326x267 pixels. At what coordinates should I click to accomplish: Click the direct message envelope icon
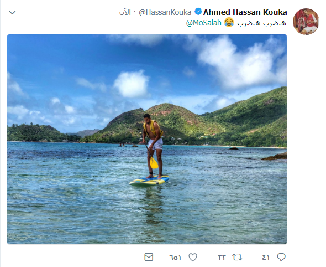(x=149, y=257)
